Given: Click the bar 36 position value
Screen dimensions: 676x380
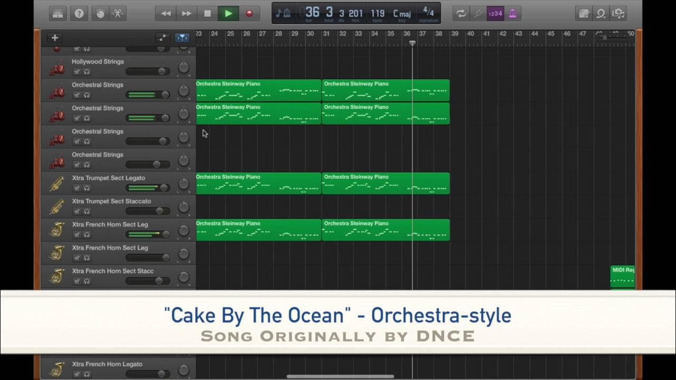Looking at the screenshot, I should point(312,13).
